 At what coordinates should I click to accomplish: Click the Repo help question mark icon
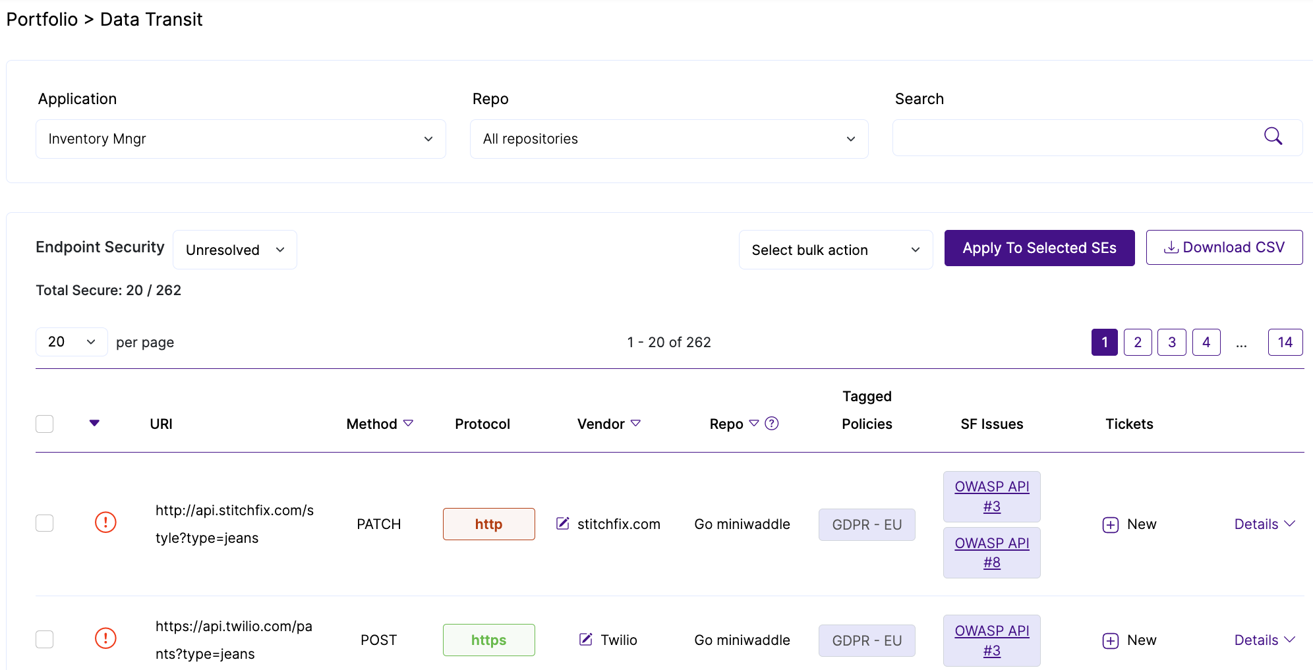tap(772, 424)
